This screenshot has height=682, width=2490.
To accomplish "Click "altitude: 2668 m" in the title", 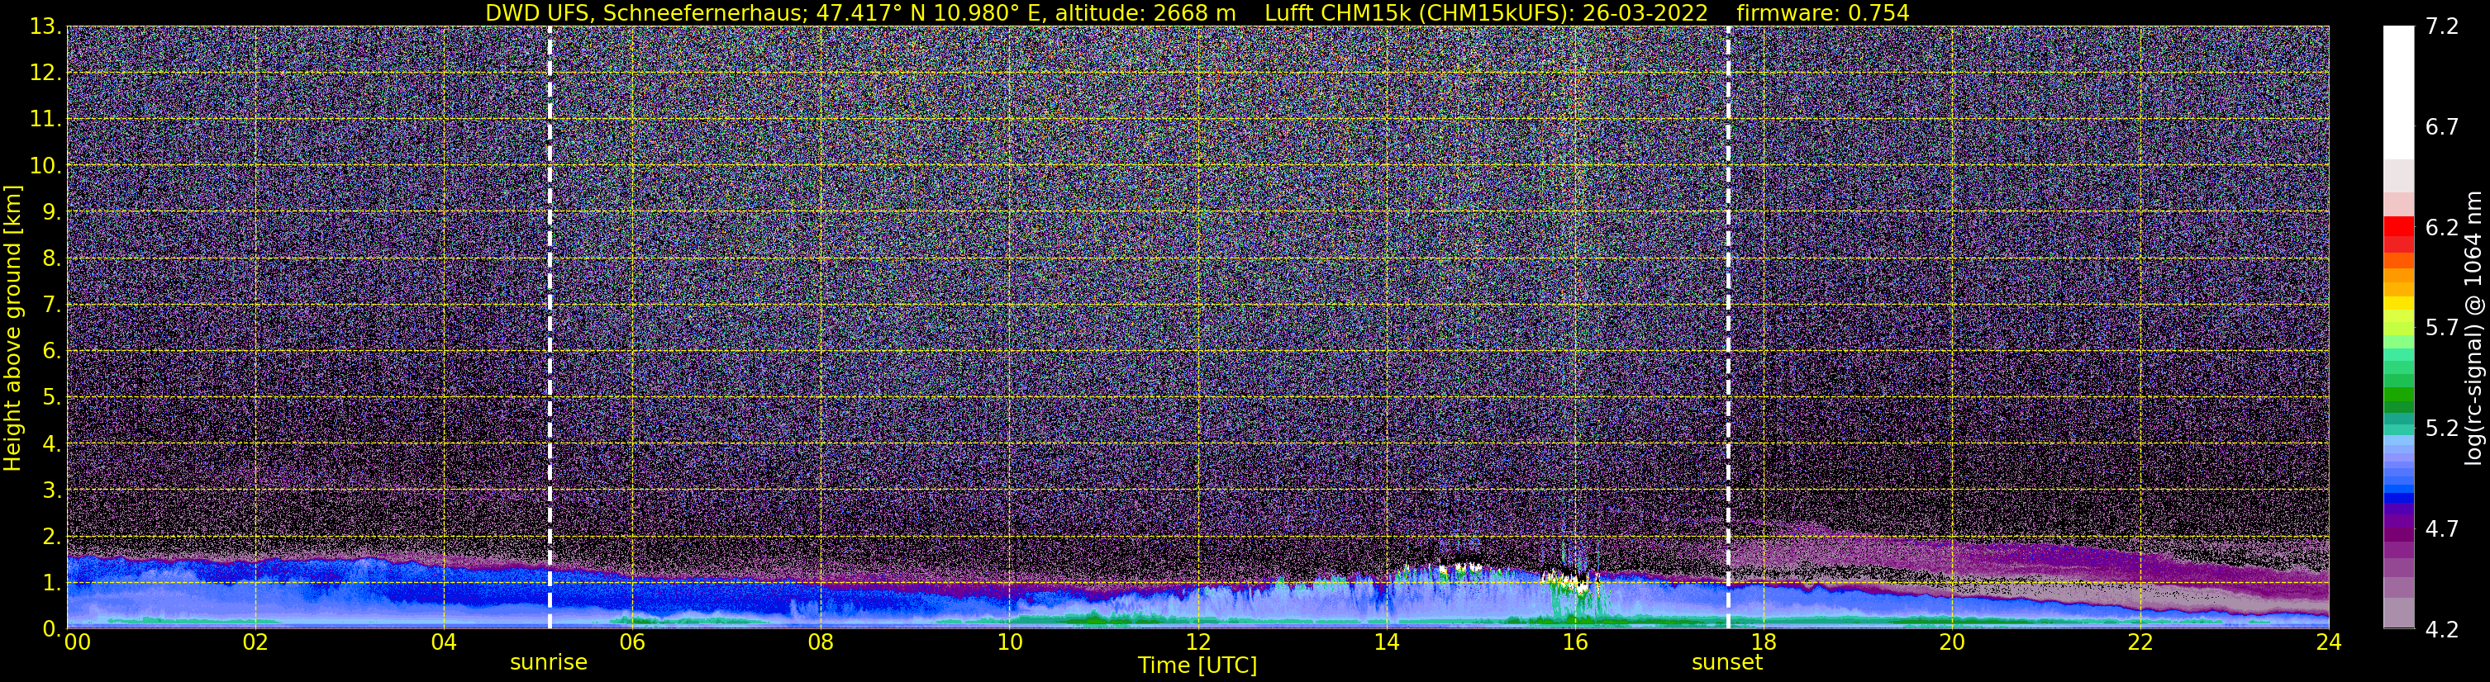I will point(1147,12).
